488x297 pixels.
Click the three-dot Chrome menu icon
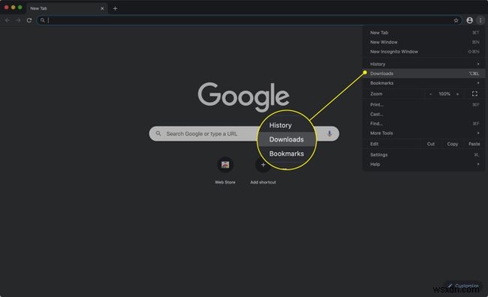click(x=480, y=20)
